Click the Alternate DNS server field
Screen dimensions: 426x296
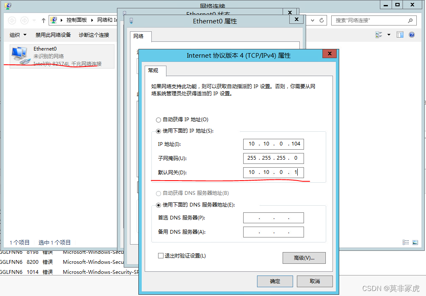273,232
